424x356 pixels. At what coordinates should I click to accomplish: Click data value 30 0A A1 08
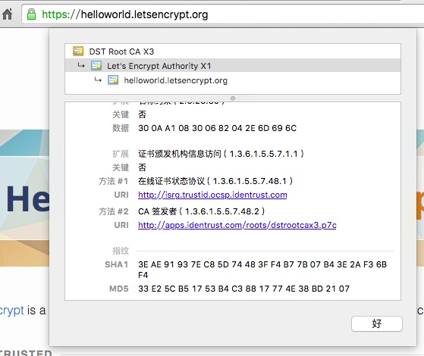[x=218, y=128]
